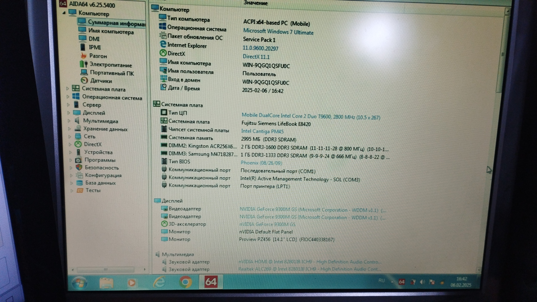Open the Phoenix (08/26/09) BIOS link
The height and width of the screenshot is (302, 537).
pos(261,163)
